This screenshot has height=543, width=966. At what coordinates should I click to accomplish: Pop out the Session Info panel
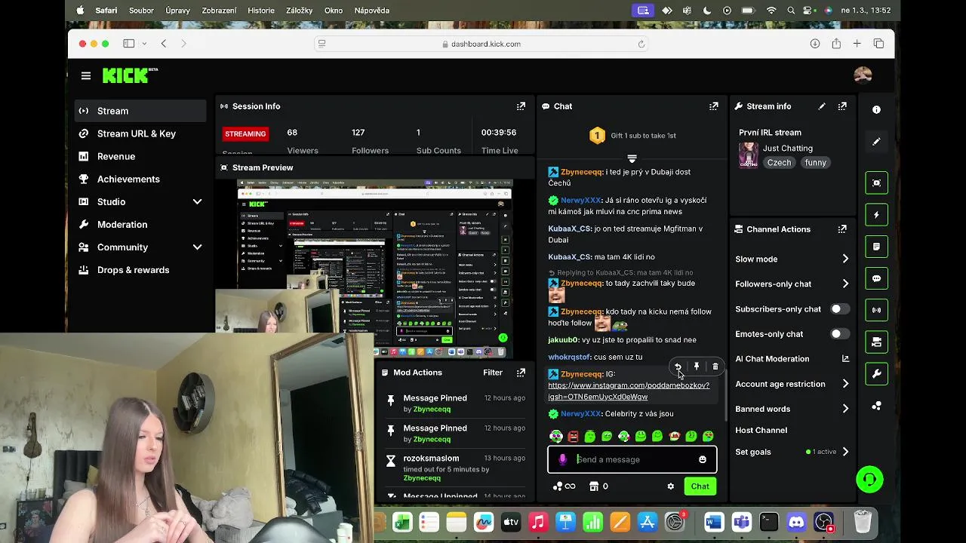click(521, 106)
